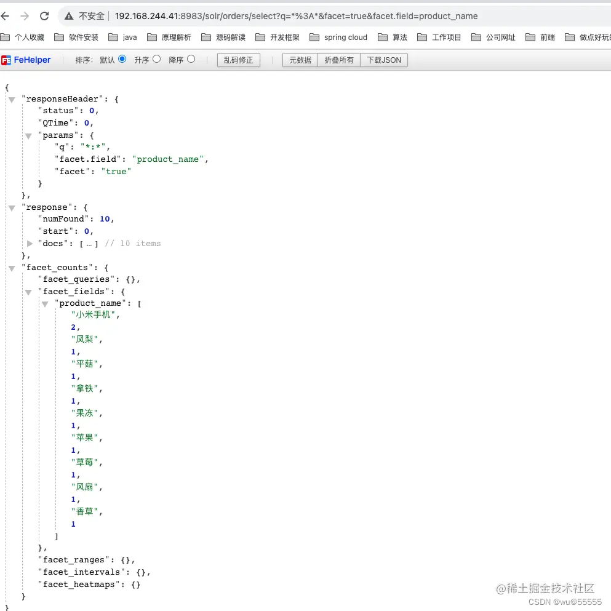Select the 升序 ascending sort radio button
The height and width of the screenshot is (611, 611).
157,59
